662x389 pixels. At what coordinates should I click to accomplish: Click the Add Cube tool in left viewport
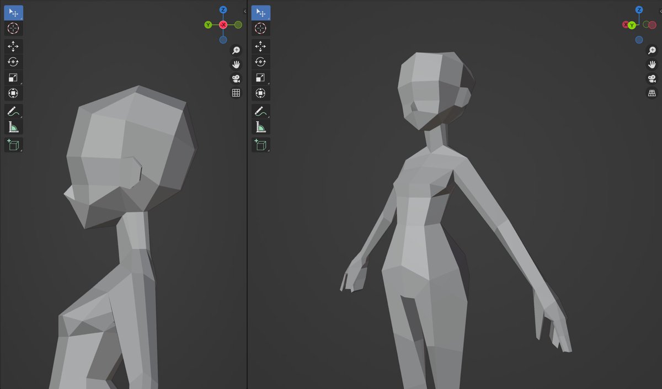[14, 145]
